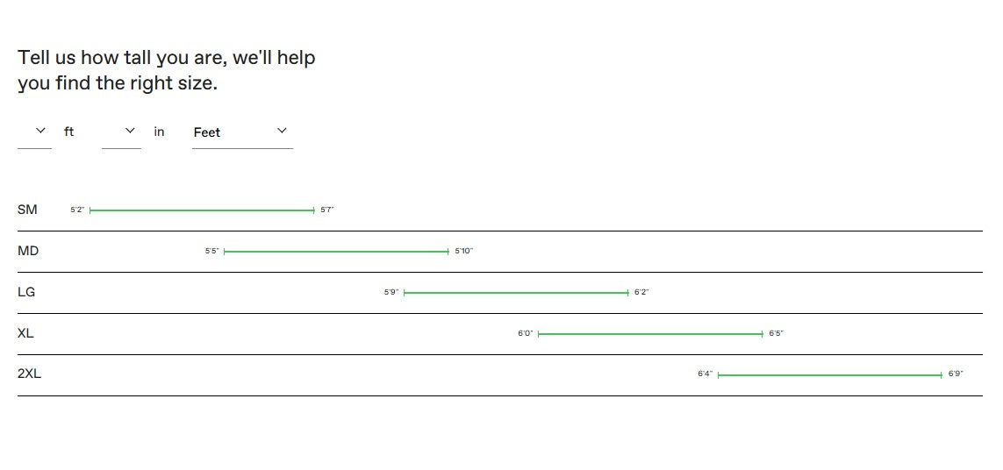Select the MD size label
The image size is (1003, 470).
point(28,251)
